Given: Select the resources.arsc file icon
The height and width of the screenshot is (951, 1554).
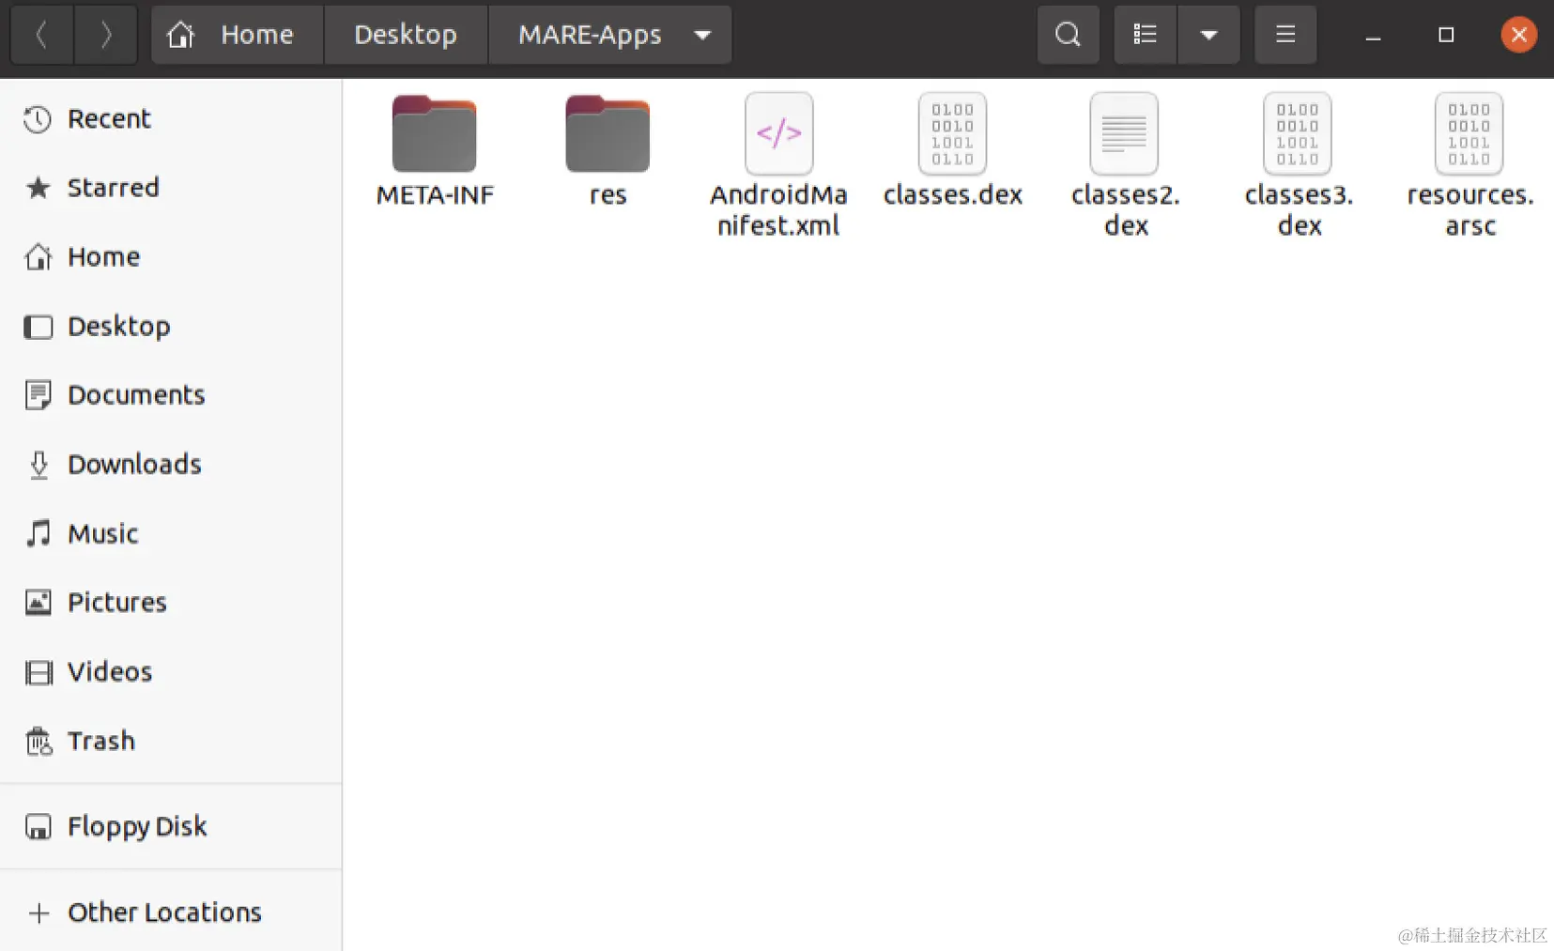Looking at the screenshot, I should 1469,133.
